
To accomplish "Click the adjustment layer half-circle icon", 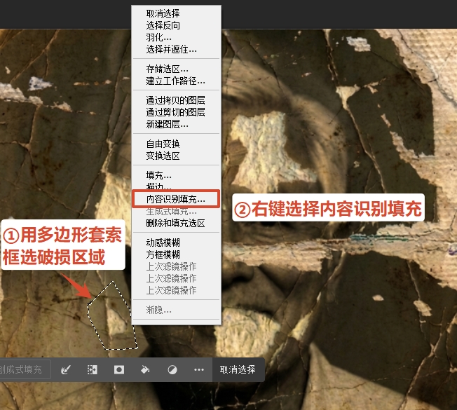I will [172, 369].
